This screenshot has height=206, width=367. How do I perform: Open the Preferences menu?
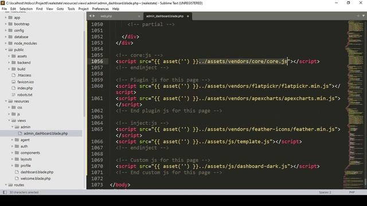100,9
